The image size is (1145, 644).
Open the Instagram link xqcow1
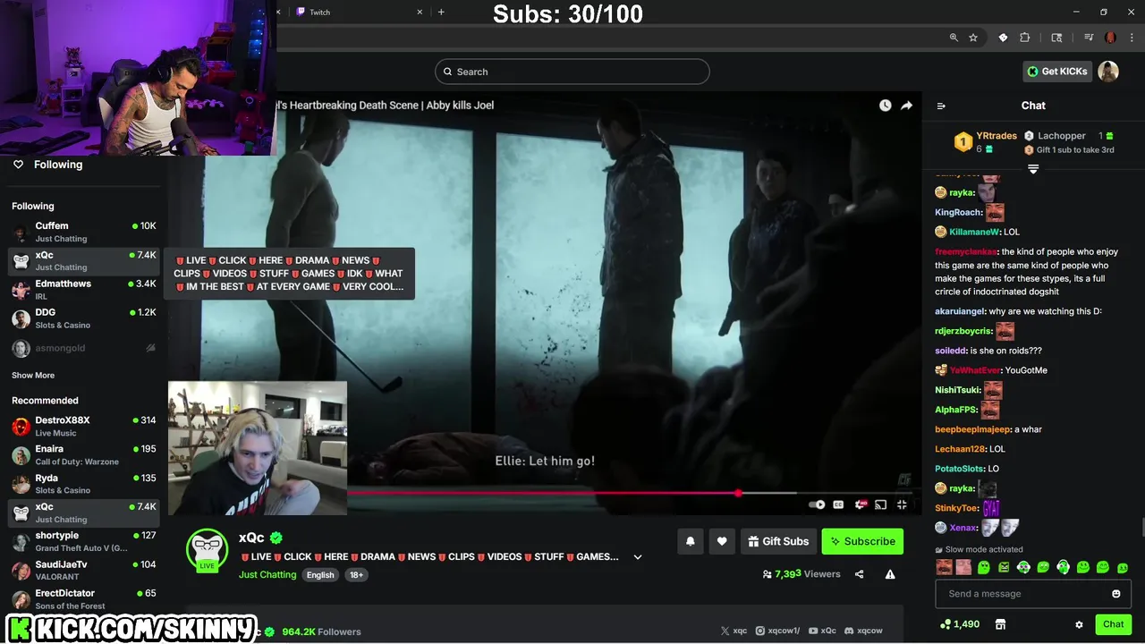tap(776, 631)
